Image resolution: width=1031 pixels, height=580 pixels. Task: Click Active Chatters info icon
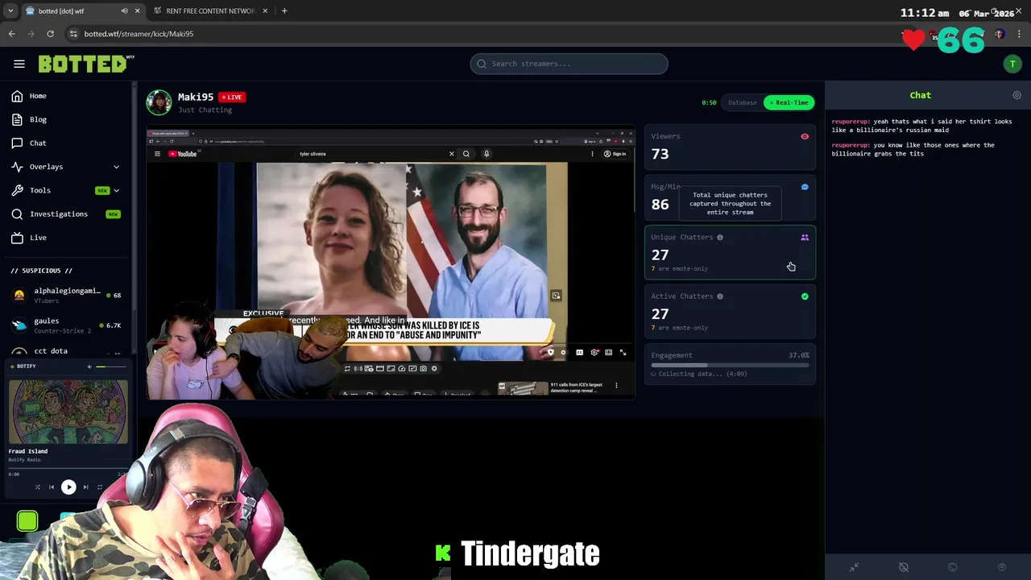click(720, 296)
